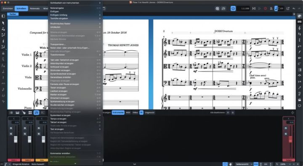Choose Fermate oder Pause erzeugen
This screenshot has height=166, width=303.
point(75,84)
